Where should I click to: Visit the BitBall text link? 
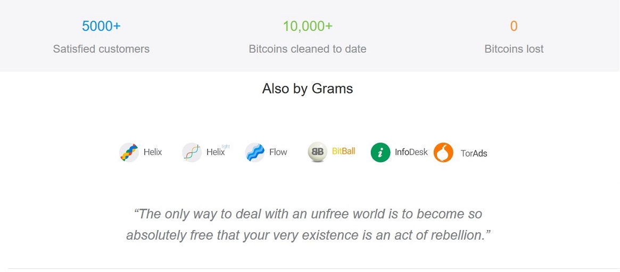(343, 151)
